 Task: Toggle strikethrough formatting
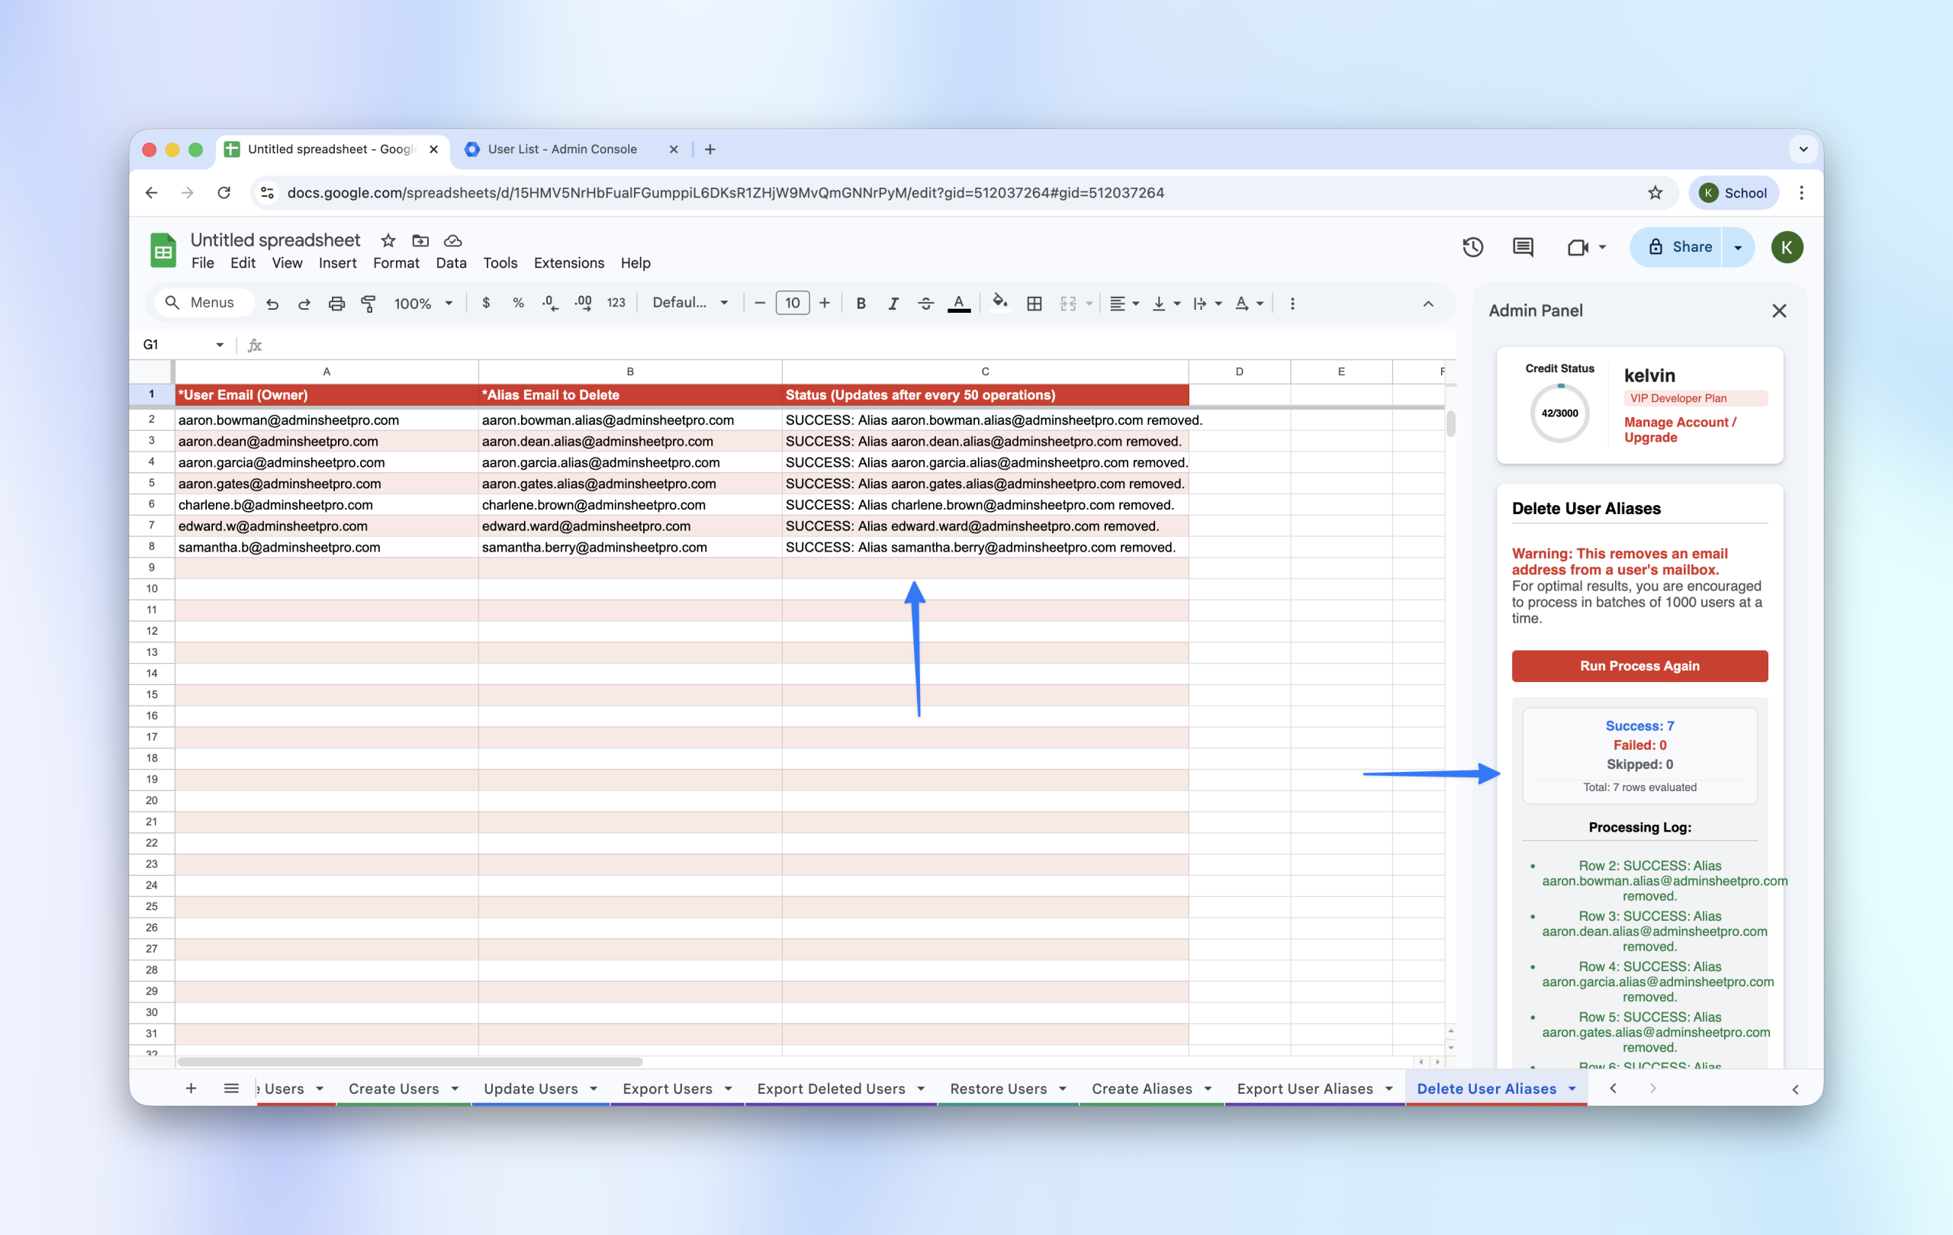pyautogui.click(x=925, y=304)
